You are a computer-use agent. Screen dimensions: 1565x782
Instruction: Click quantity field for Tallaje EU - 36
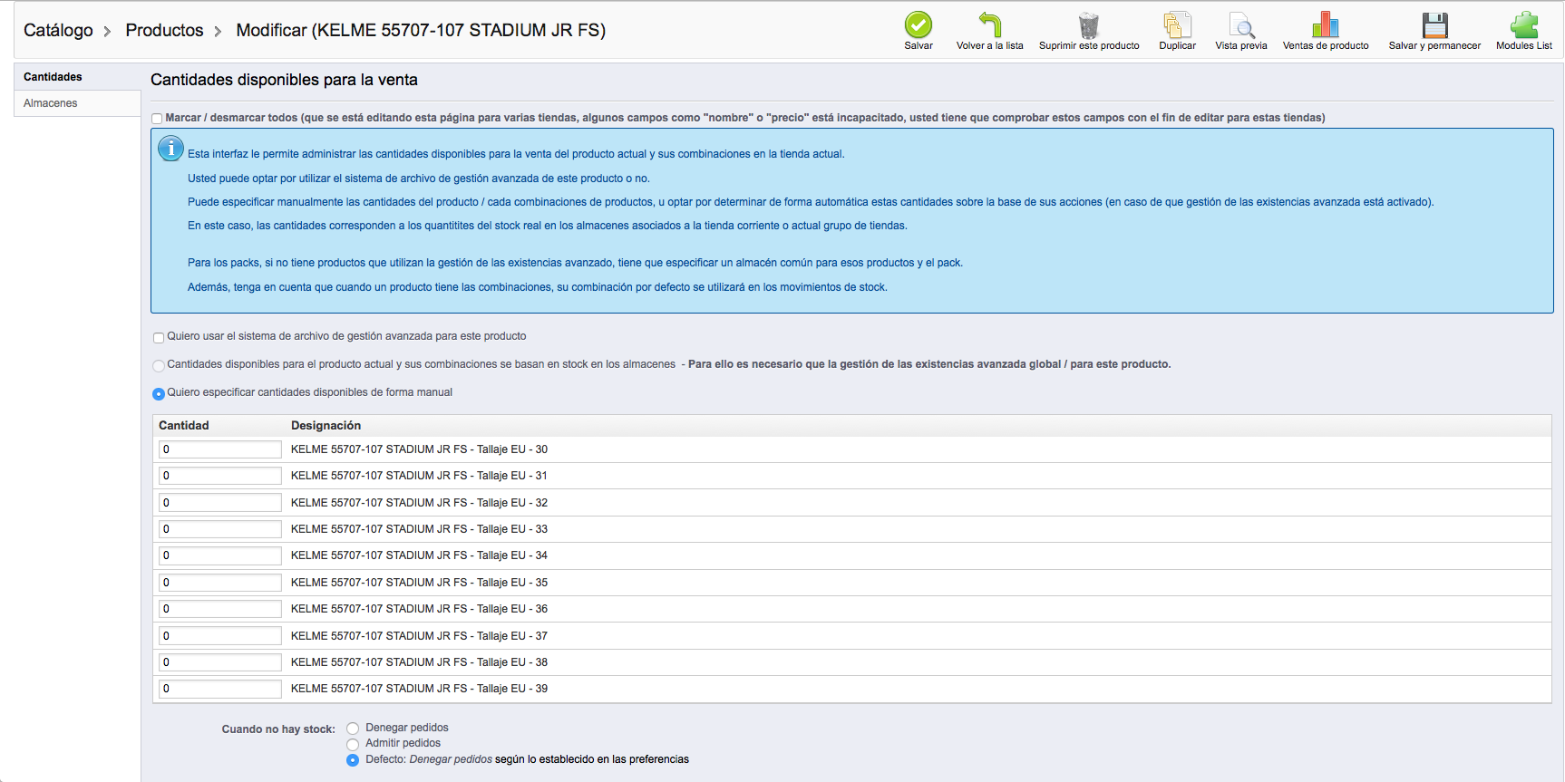click(x=220, y=609)
